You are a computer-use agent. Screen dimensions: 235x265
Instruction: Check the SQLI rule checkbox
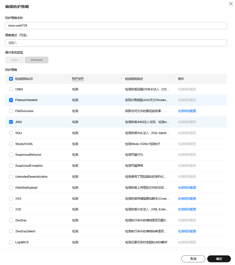coord(11,133)
